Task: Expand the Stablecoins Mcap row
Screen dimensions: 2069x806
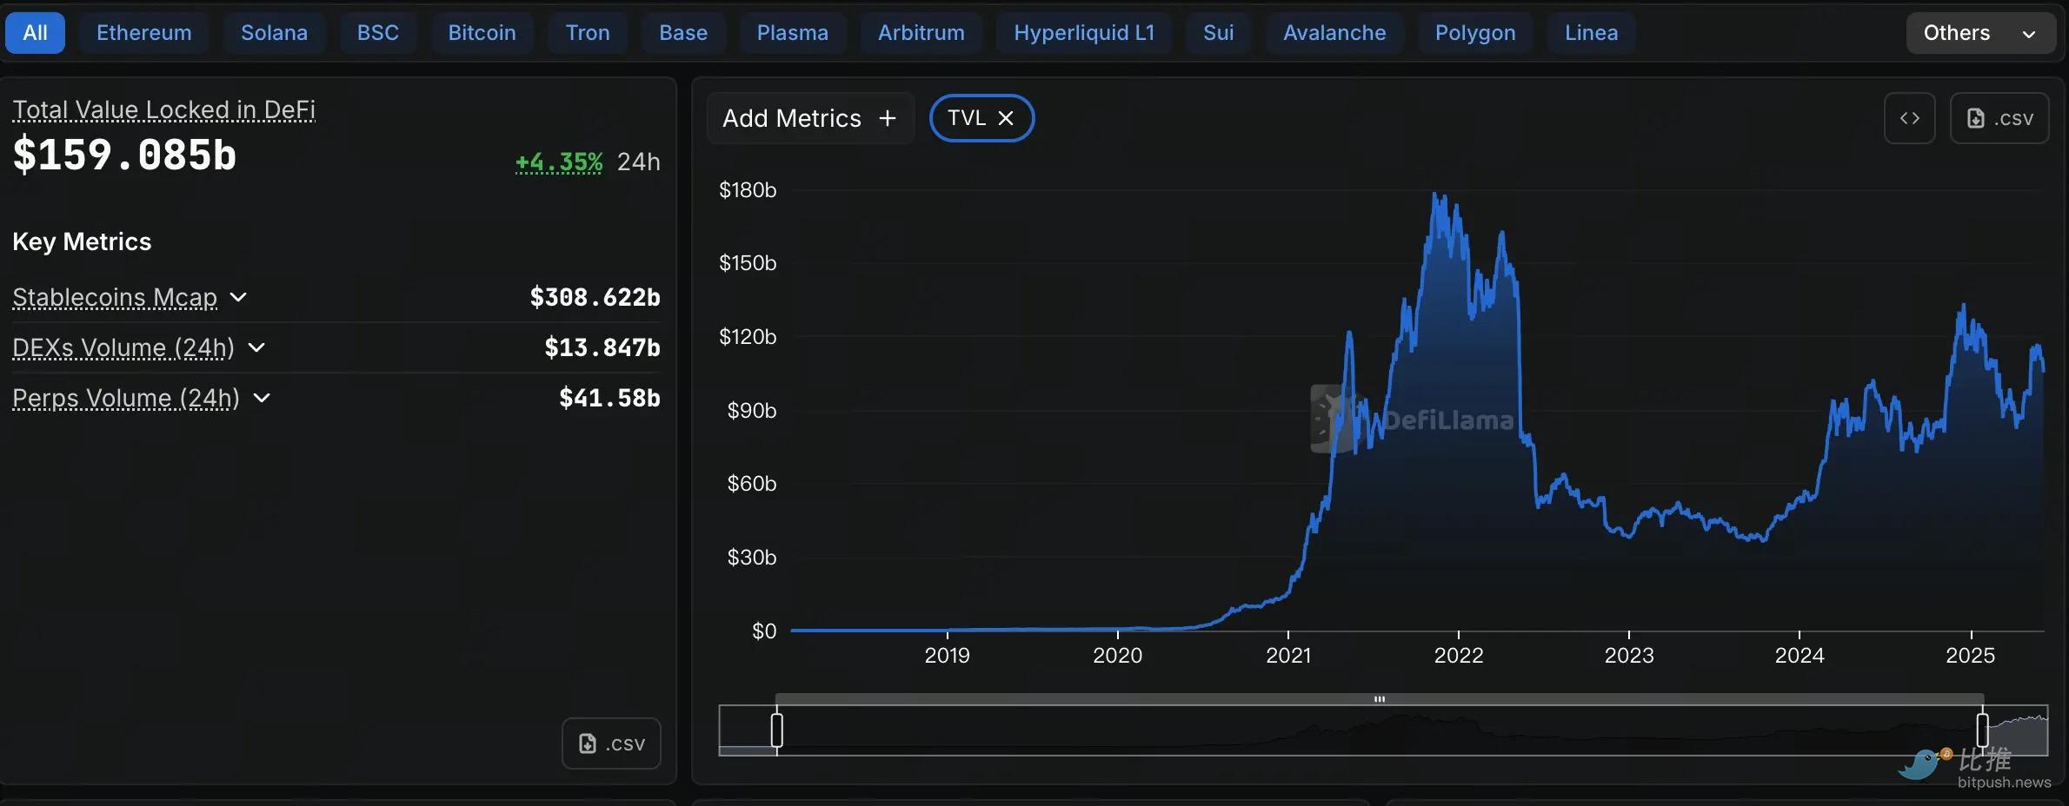Action: pyautogui.click(x=238, y=297)
